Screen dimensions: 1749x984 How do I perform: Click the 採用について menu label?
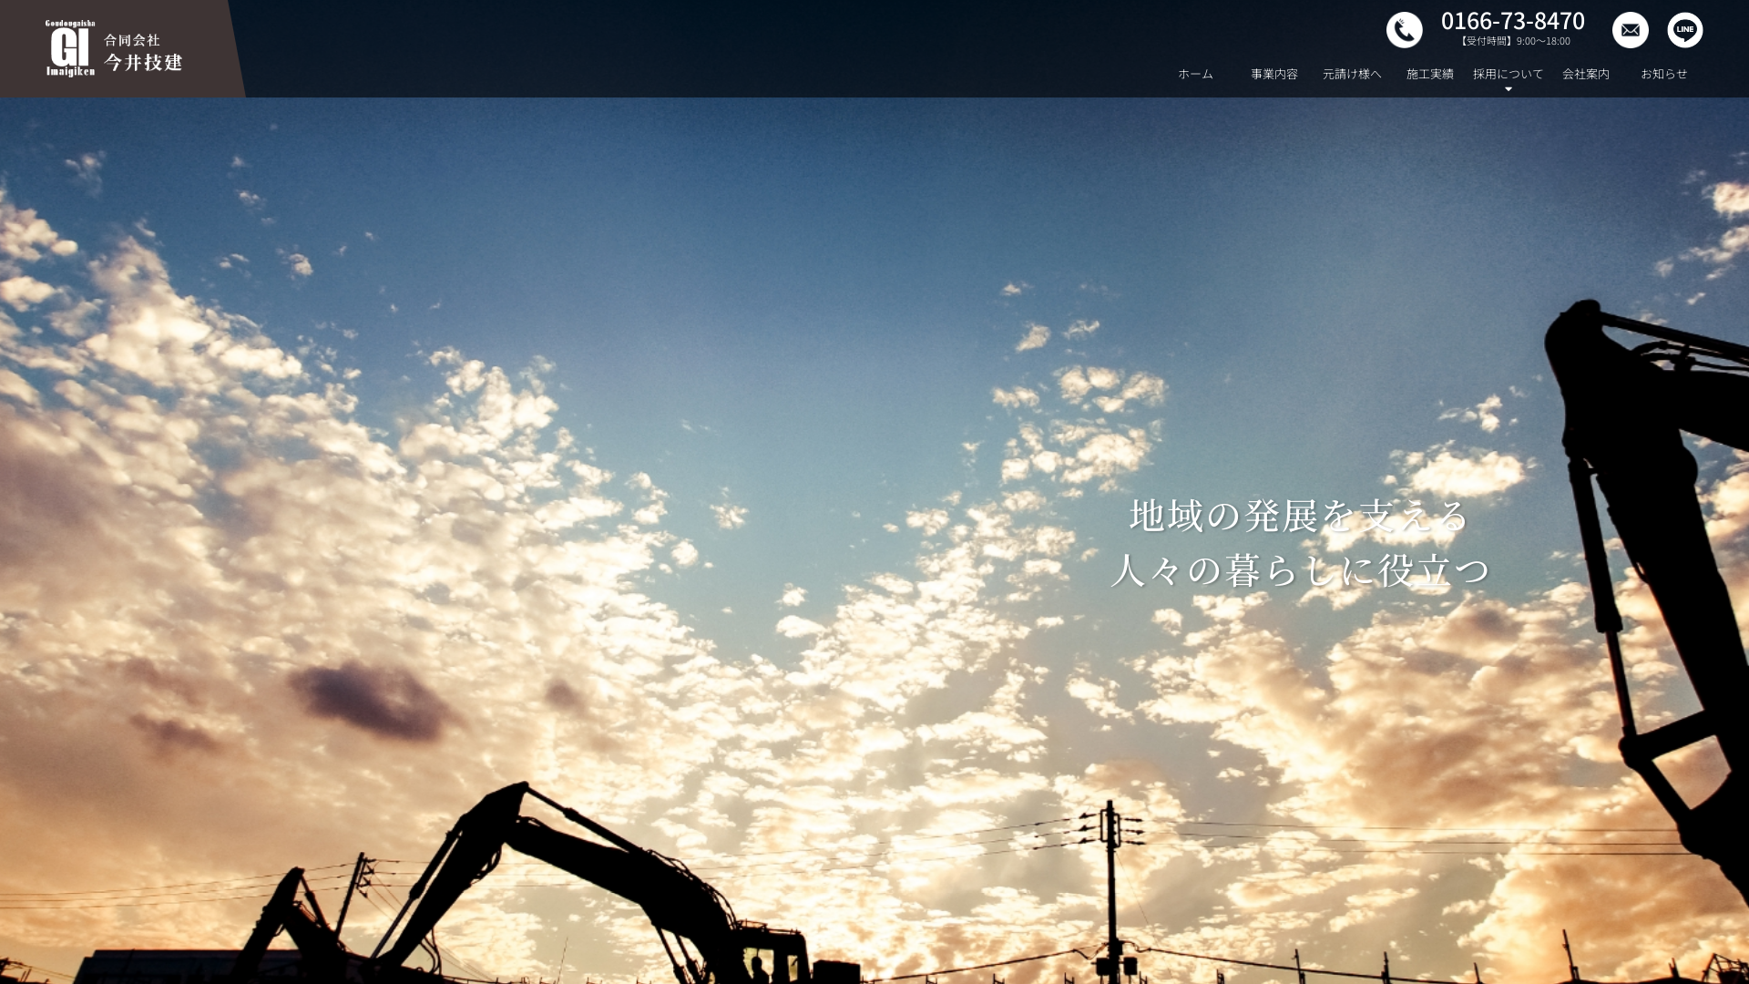1508,74
